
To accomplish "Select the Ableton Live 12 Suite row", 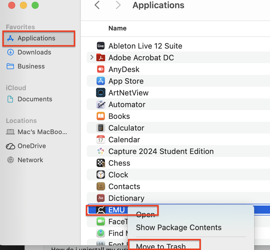I will coord(178,46).
